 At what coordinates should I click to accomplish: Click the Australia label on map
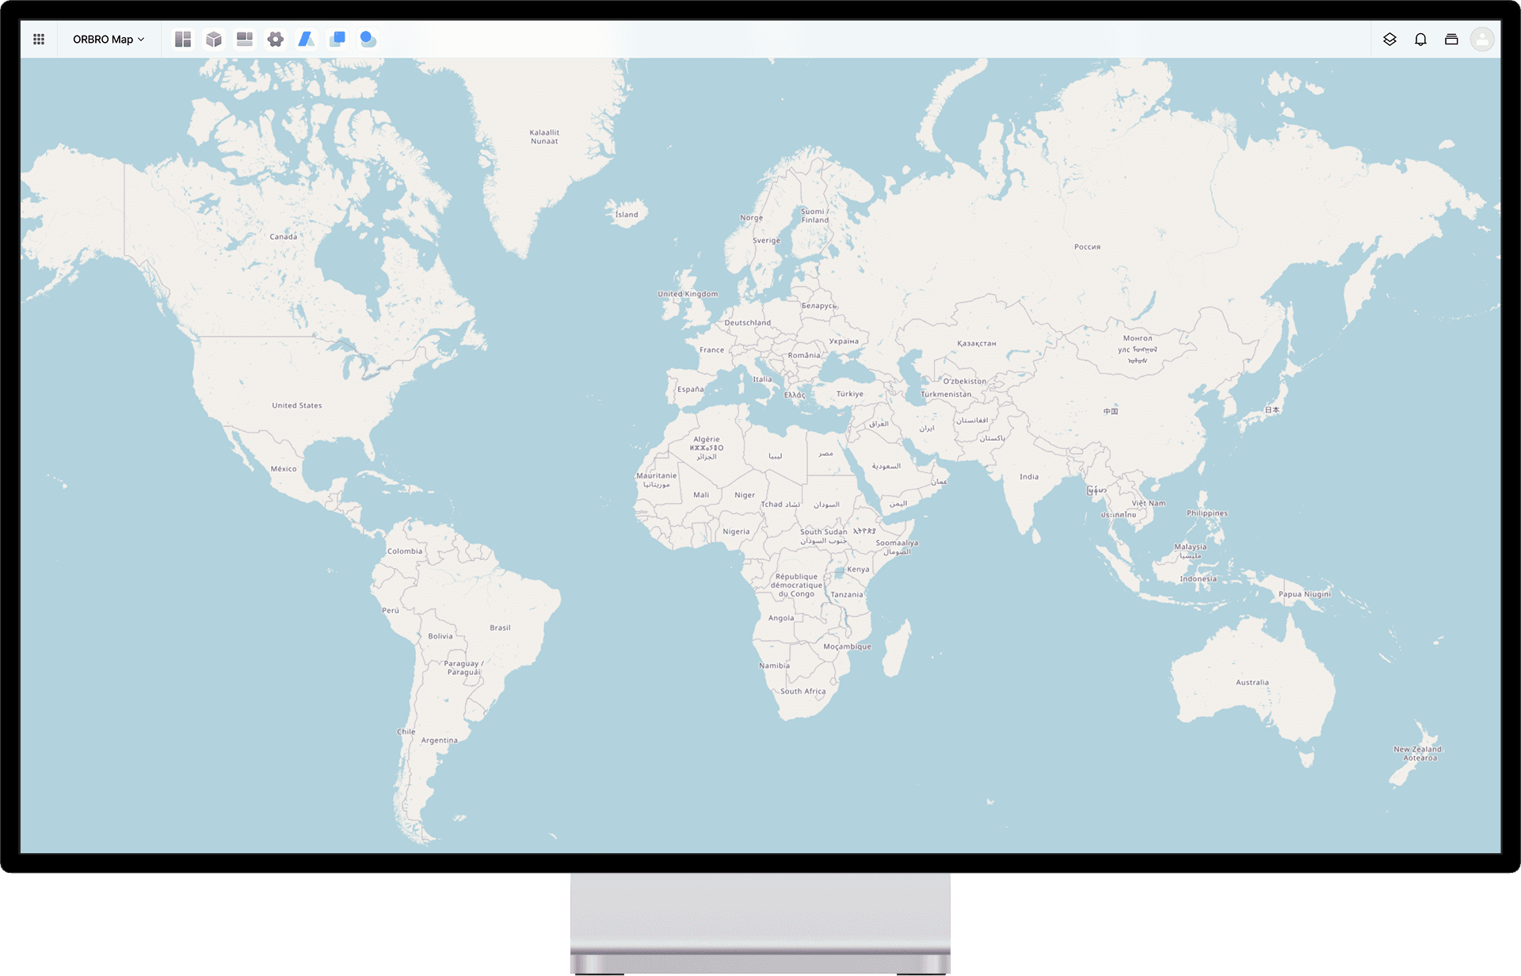[1252, 682]
